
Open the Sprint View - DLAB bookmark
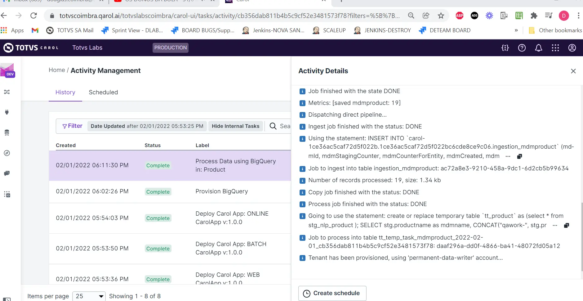pos(132,30)
